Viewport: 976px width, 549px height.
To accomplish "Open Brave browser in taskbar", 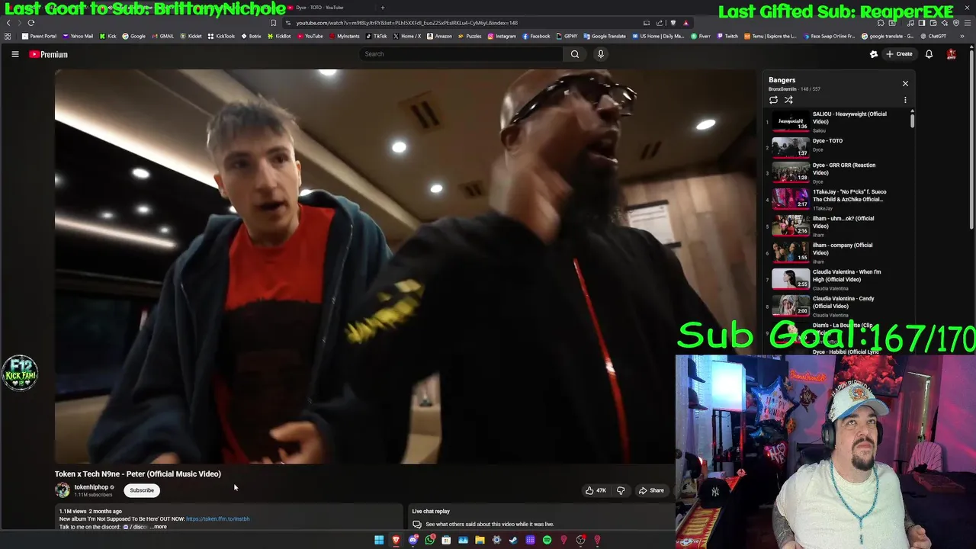I will click(396, 540).
